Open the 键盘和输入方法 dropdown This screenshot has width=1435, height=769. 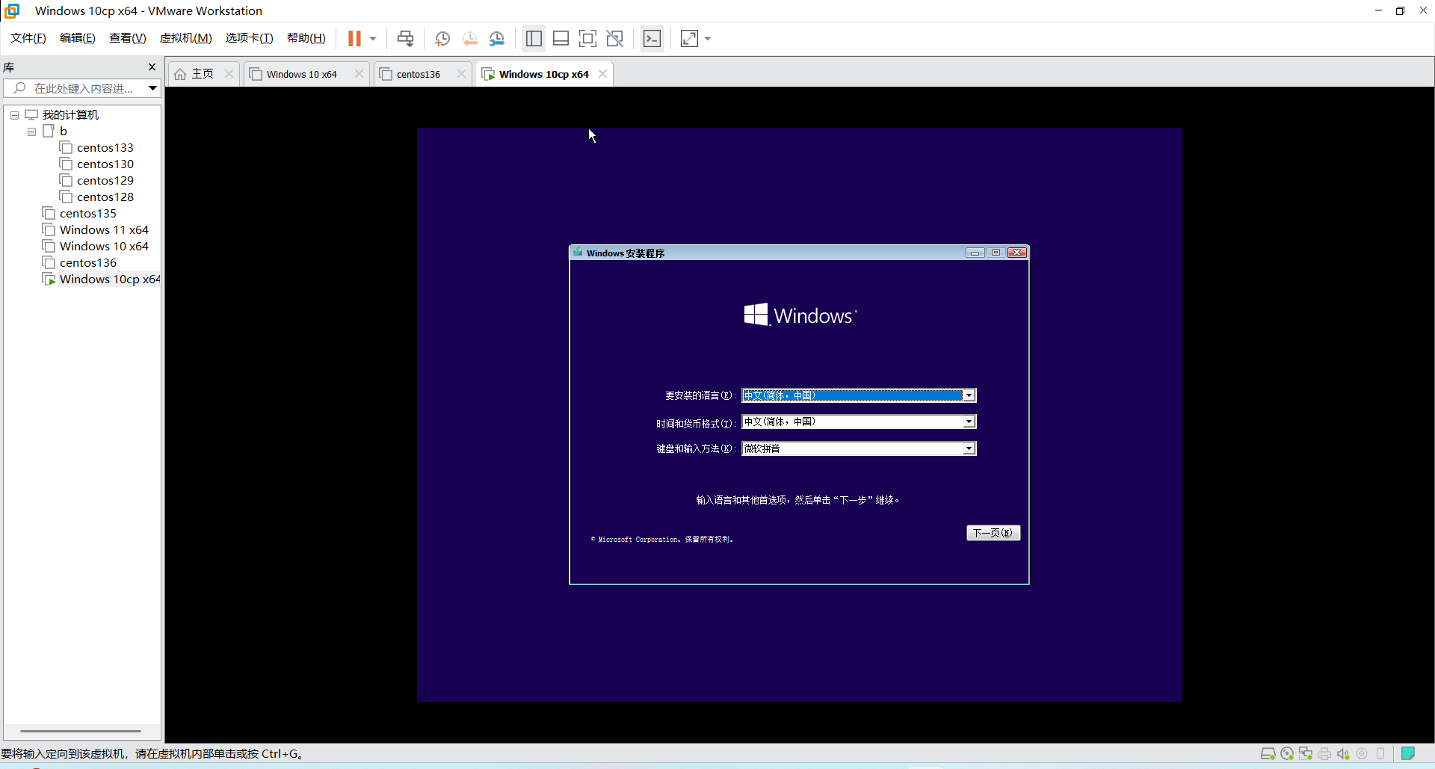coord(859,448)
